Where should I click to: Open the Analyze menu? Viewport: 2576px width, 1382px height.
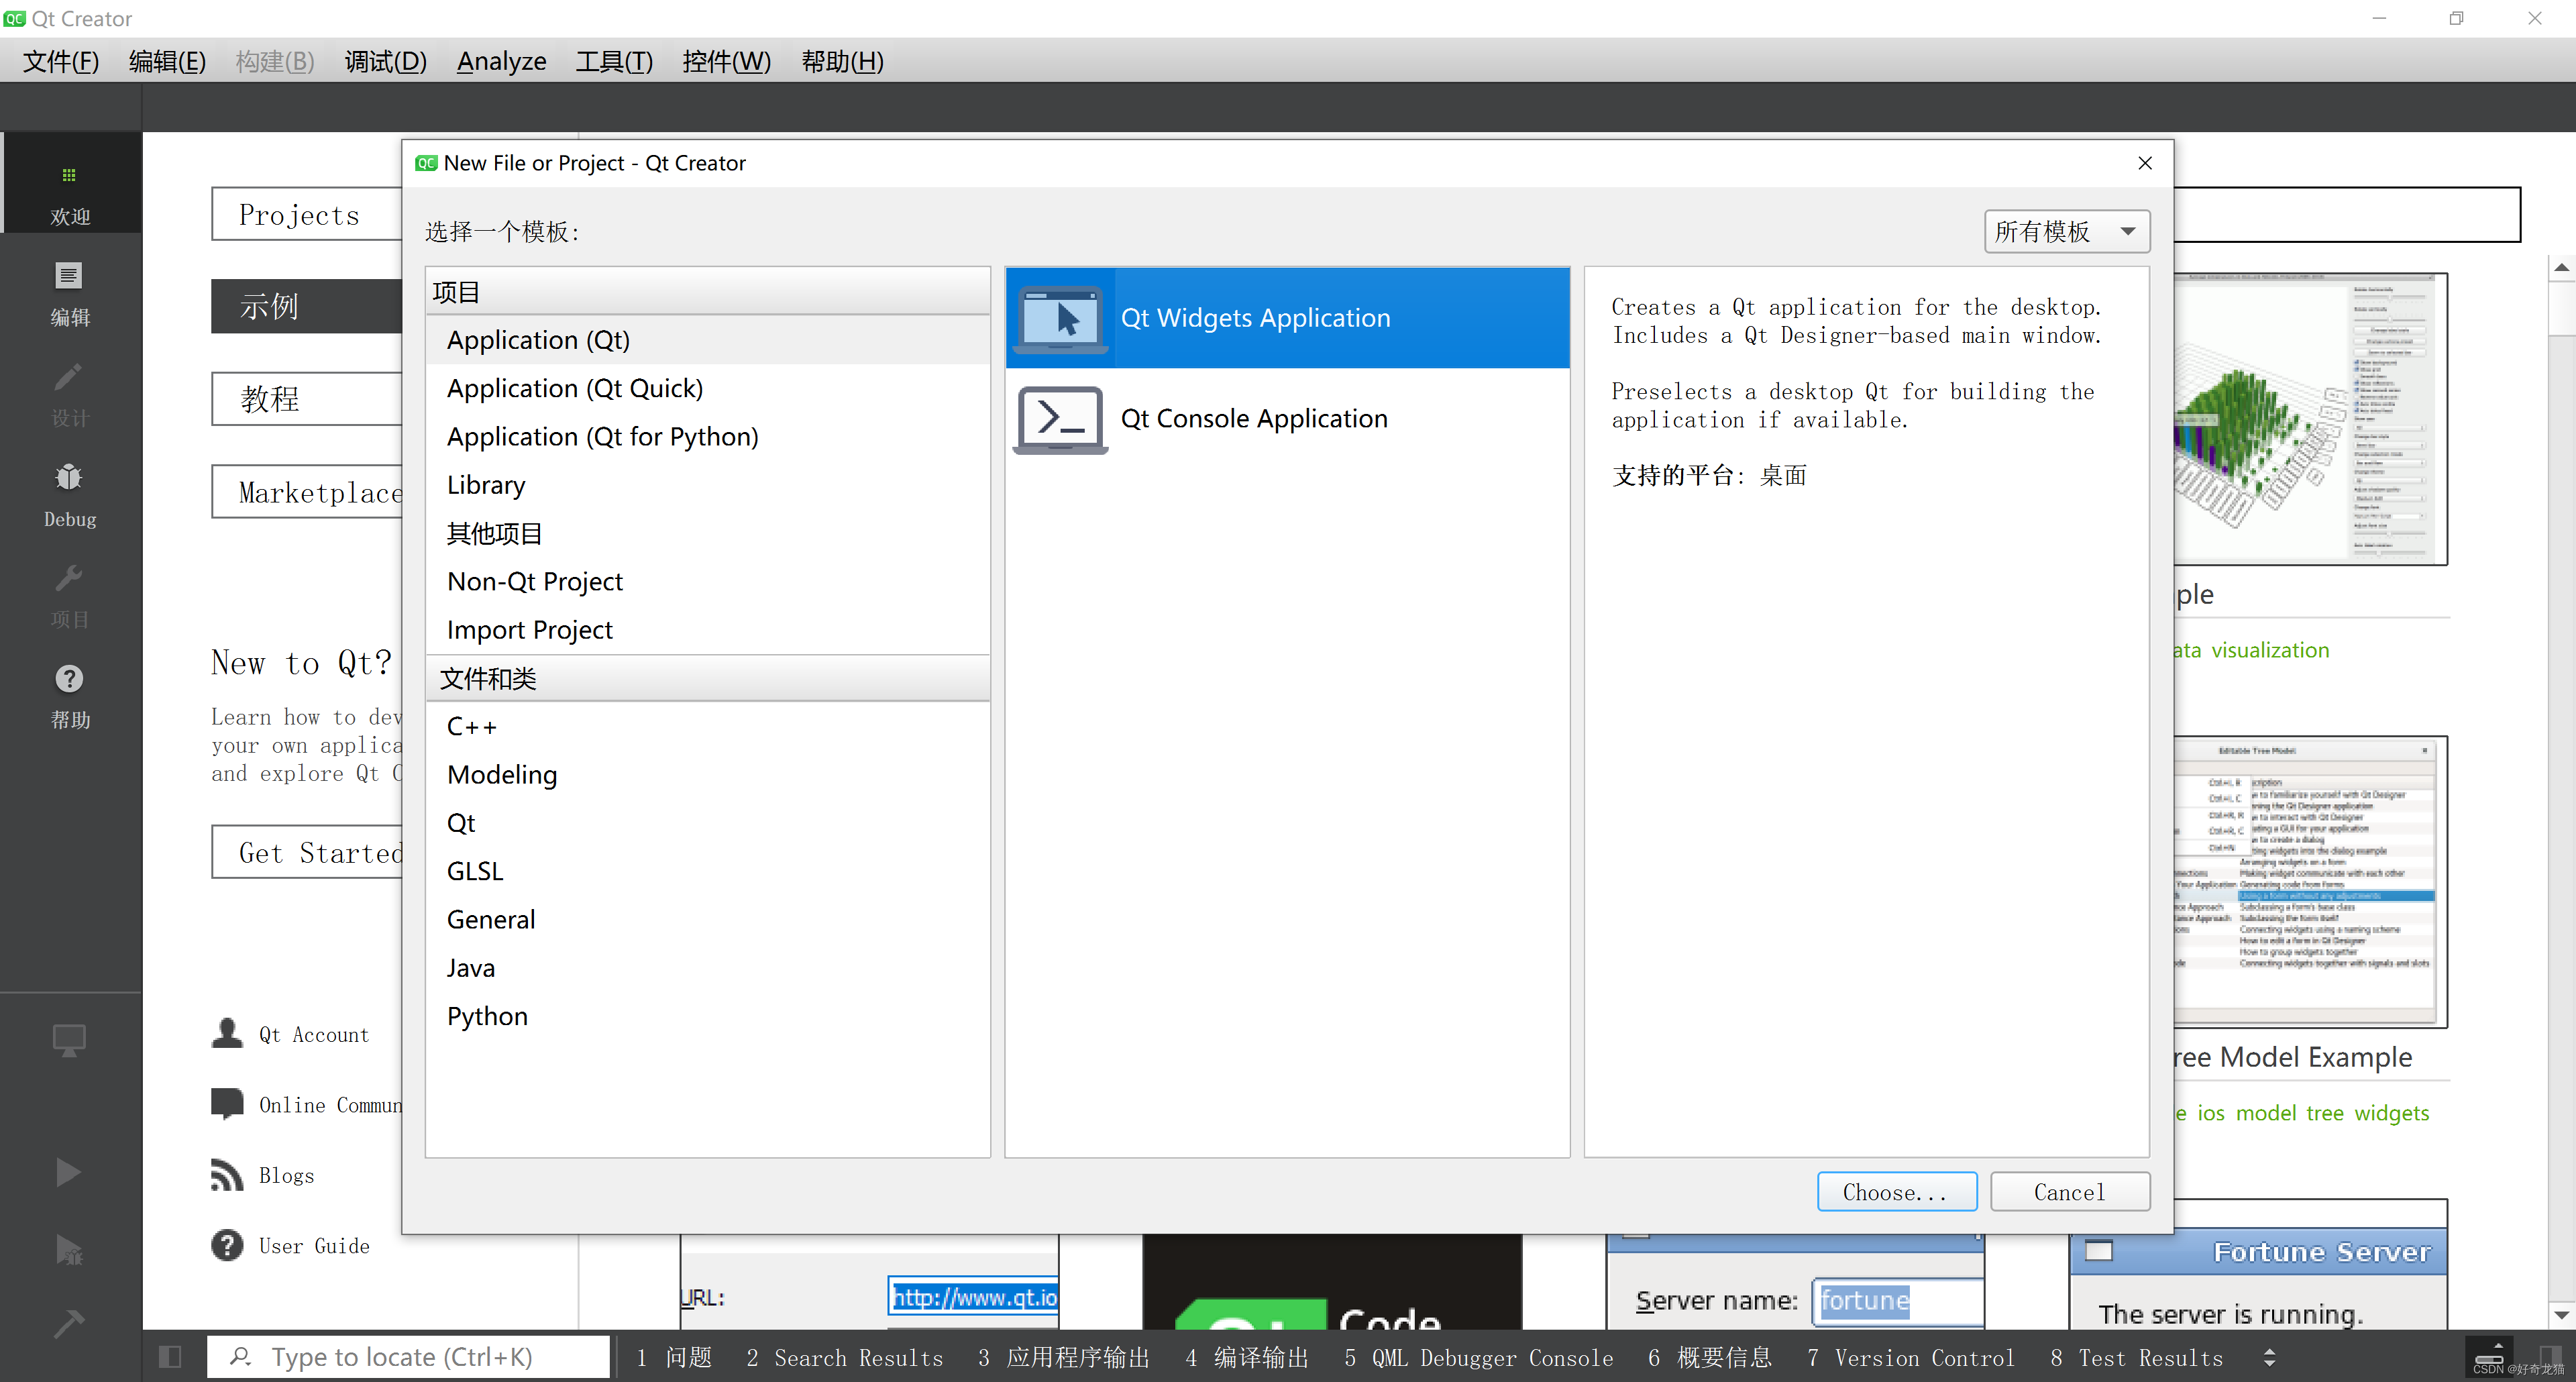tap(501, 62)
